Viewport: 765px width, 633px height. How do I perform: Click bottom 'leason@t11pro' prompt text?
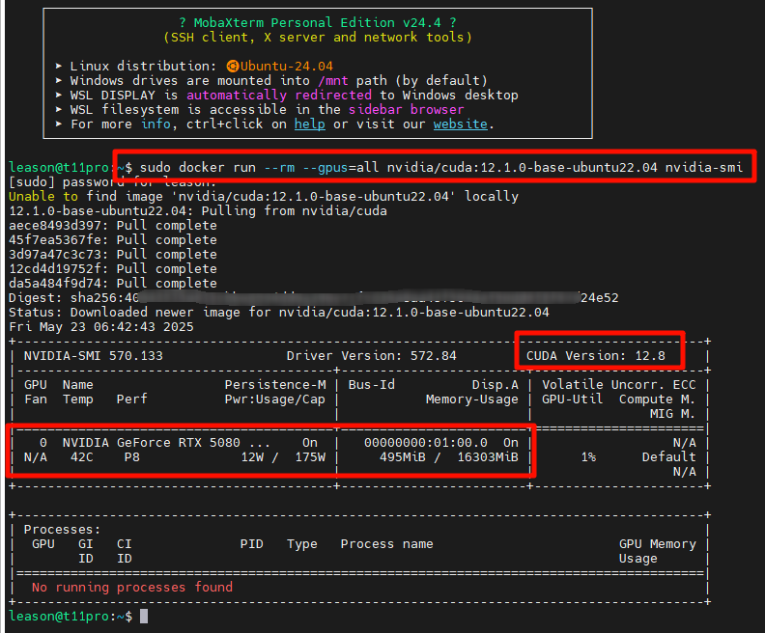pyautogui.click(x=59, y=617)
